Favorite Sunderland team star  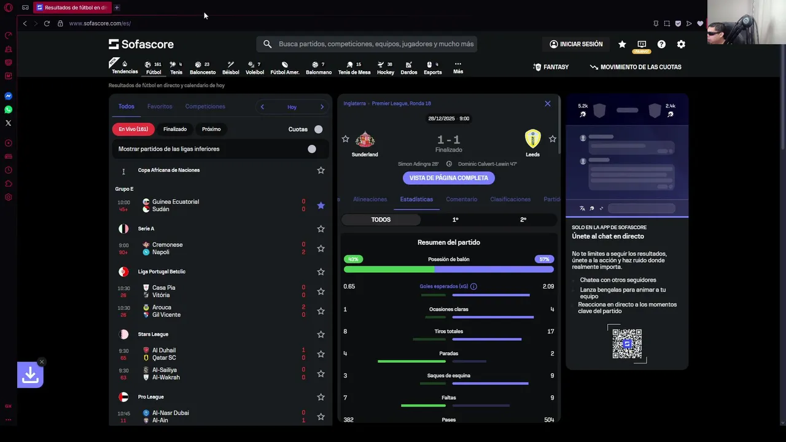tap(345, 139)
